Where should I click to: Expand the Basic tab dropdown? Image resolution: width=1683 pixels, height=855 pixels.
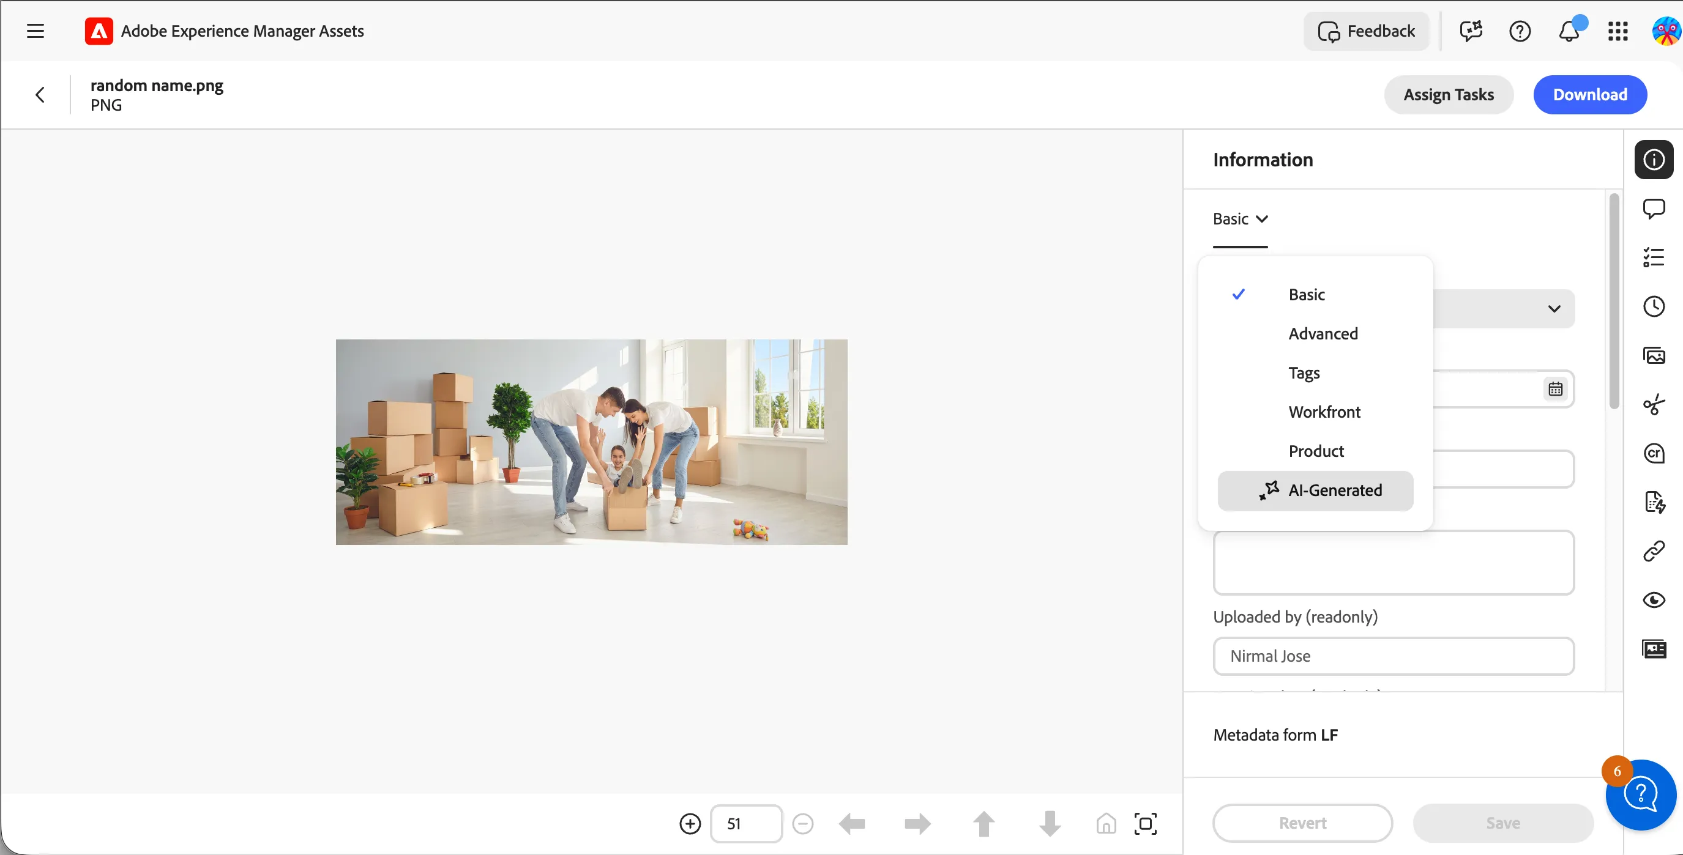pyautogui.click(x=1240, y=219)
